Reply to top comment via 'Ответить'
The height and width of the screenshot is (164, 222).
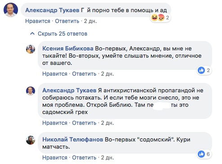(67, 21)
